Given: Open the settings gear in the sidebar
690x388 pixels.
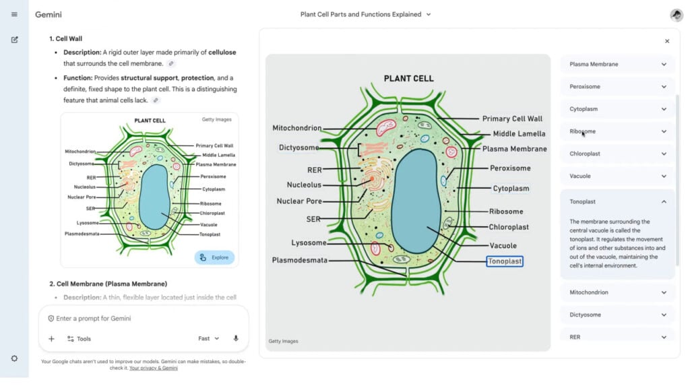Looking at the screenshot, I should 14,358.
